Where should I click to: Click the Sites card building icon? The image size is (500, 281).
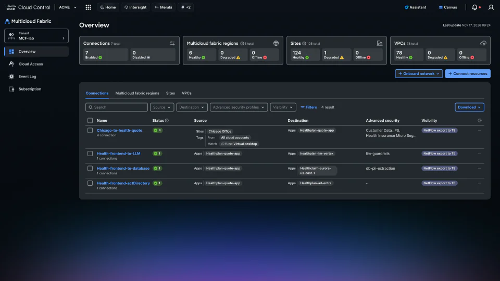coord(380,43)
